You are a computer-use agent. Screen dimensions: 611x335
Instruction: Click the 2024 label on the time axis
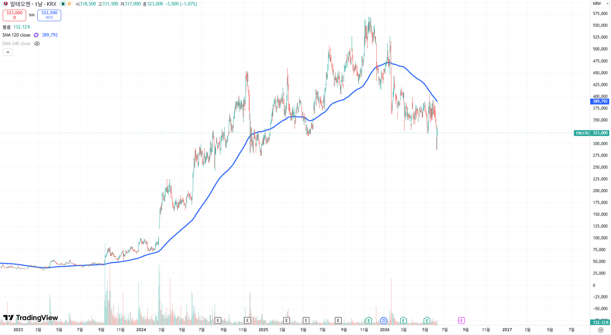click(141, 330)
